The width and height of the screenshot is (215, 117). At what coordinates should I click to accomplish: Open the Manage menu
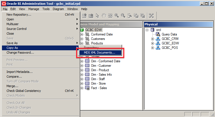[x=34, y=9]
